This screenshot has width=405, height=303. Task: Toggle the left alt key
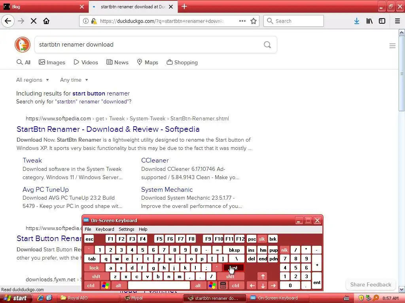pos(119,286)
